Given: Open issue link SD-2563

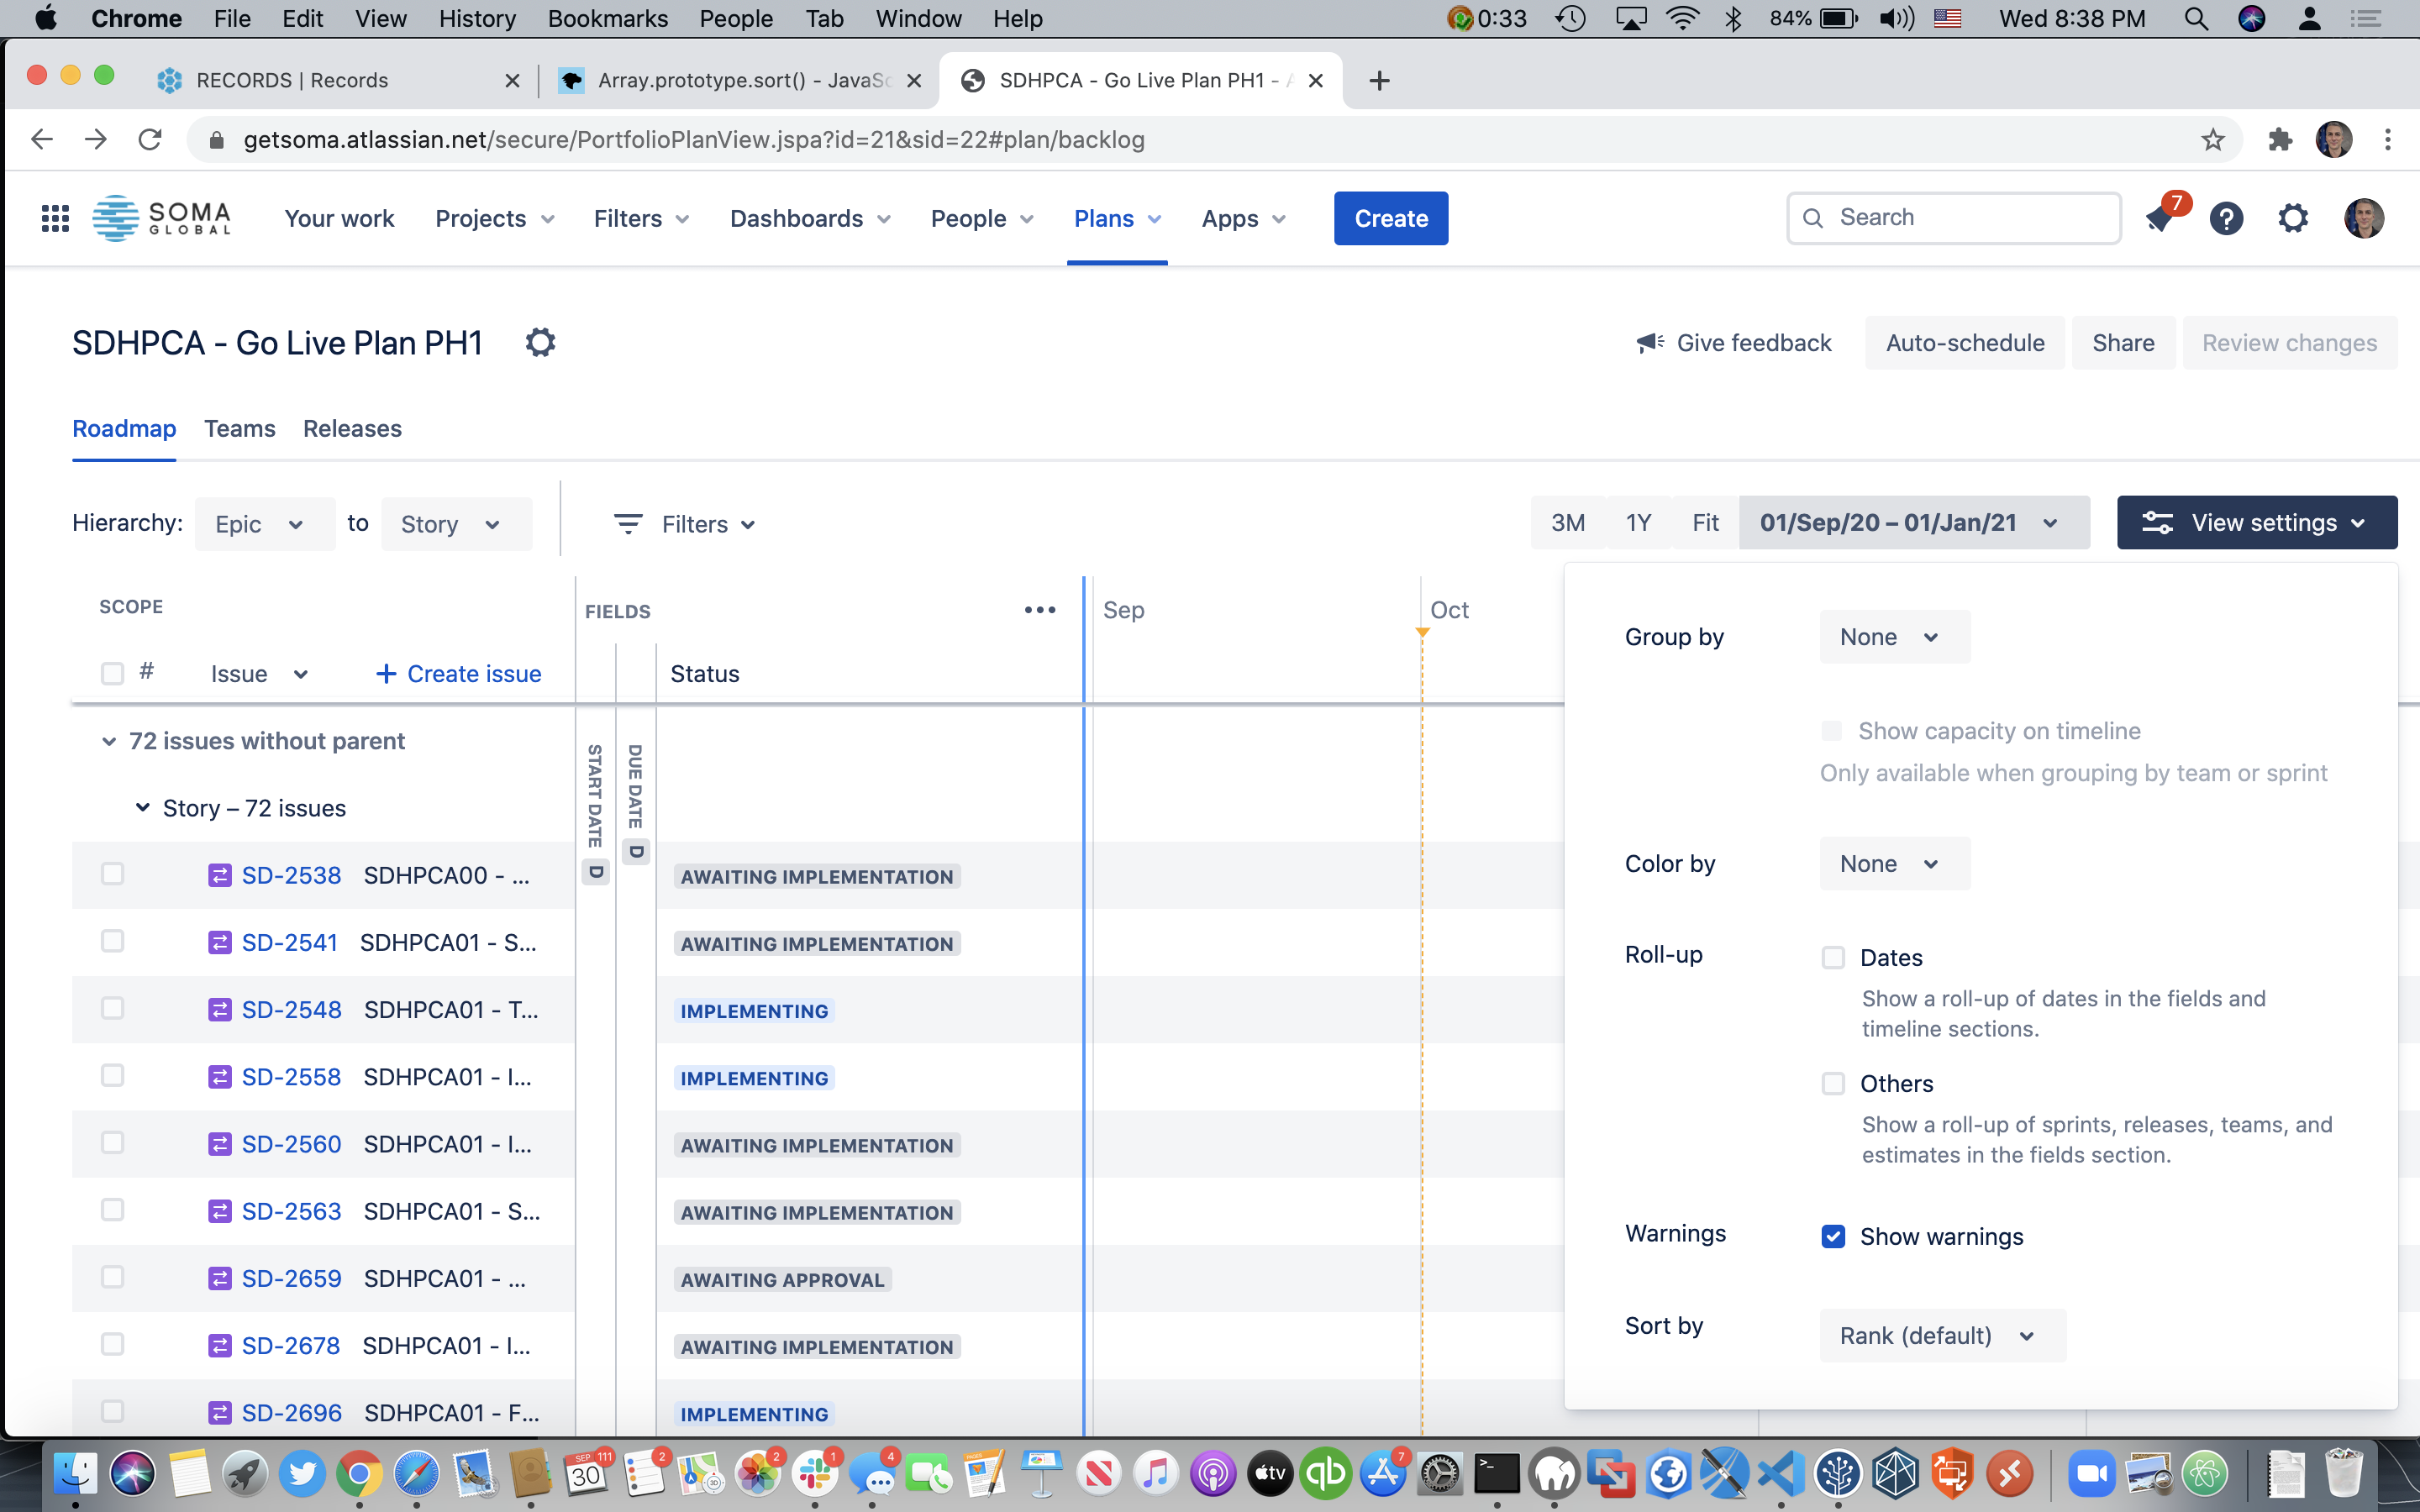Looking at the screenshot, I should [x=291, y=1212].
